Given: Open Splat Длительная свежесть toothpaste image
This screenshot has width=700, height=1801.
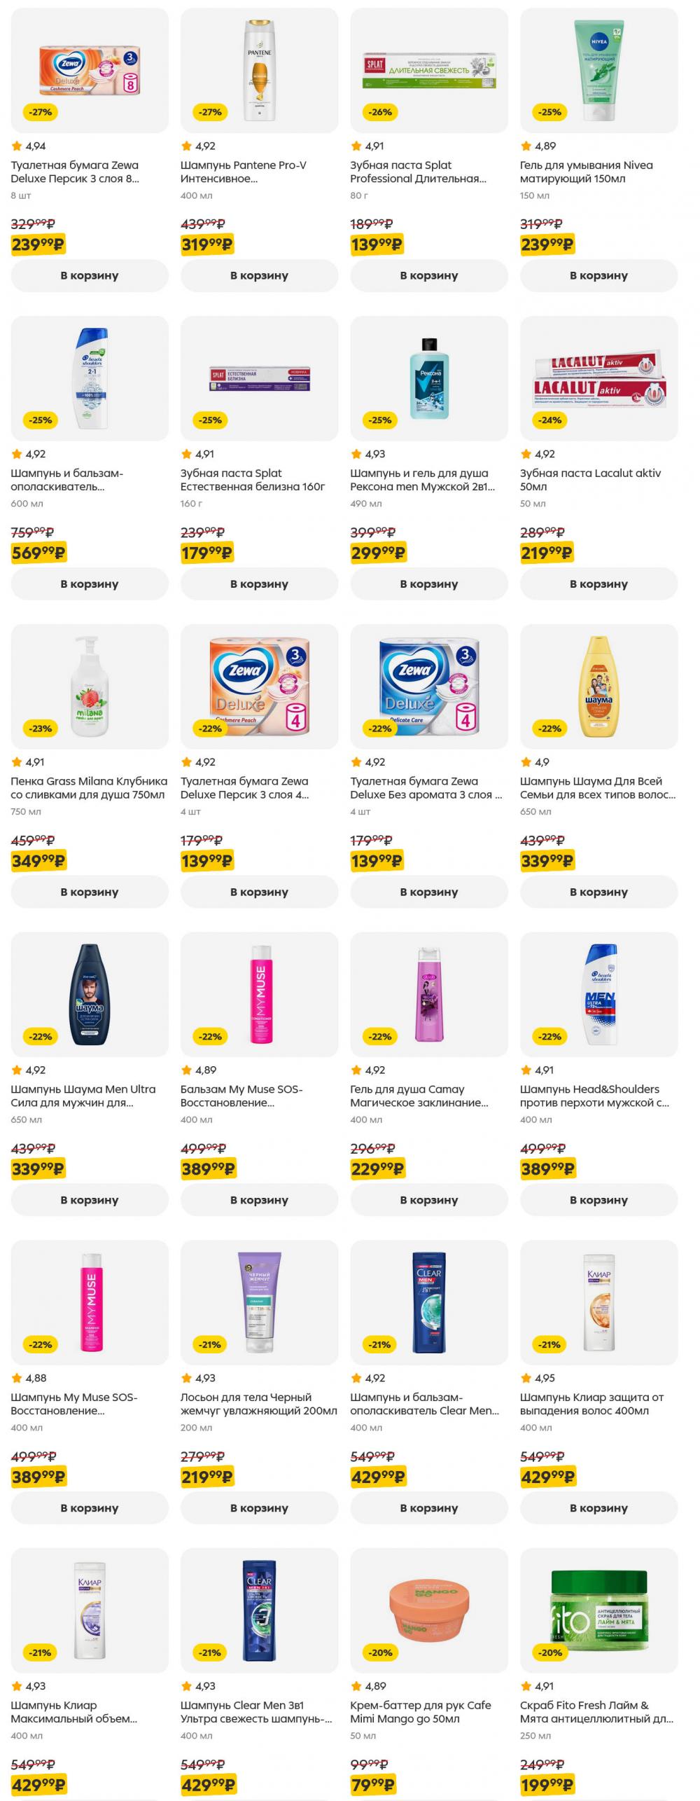Looking at the screenshot, I should (429, 70).
